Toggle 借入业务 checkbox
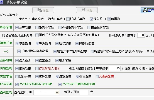Image resolution: width=154 pixels, height=100 pixels. click(17, 61)
